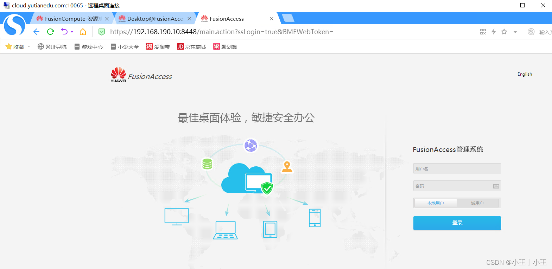Click the green checkmark shield icon
This screenshot has height=269, width=552.
pyautogui.click(x=267, y=188)
